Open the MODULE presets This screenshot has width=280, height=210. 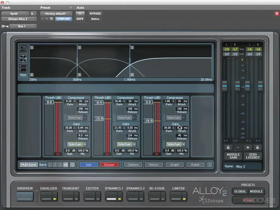click(x=256, y=191)
